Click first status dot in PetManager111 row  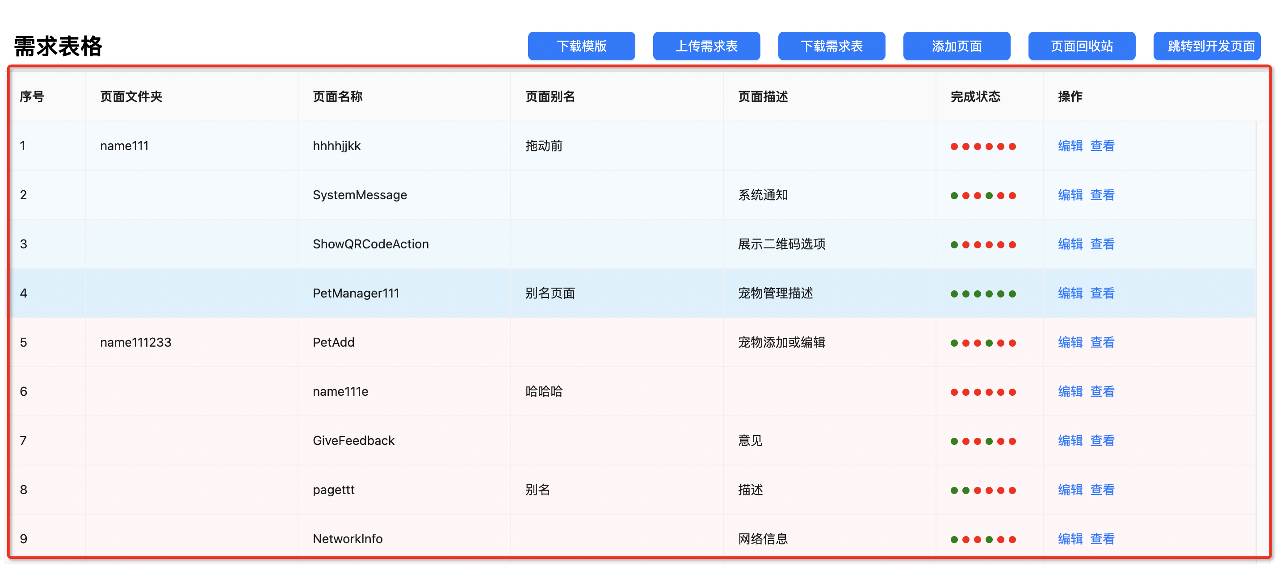tap(954, 293)
